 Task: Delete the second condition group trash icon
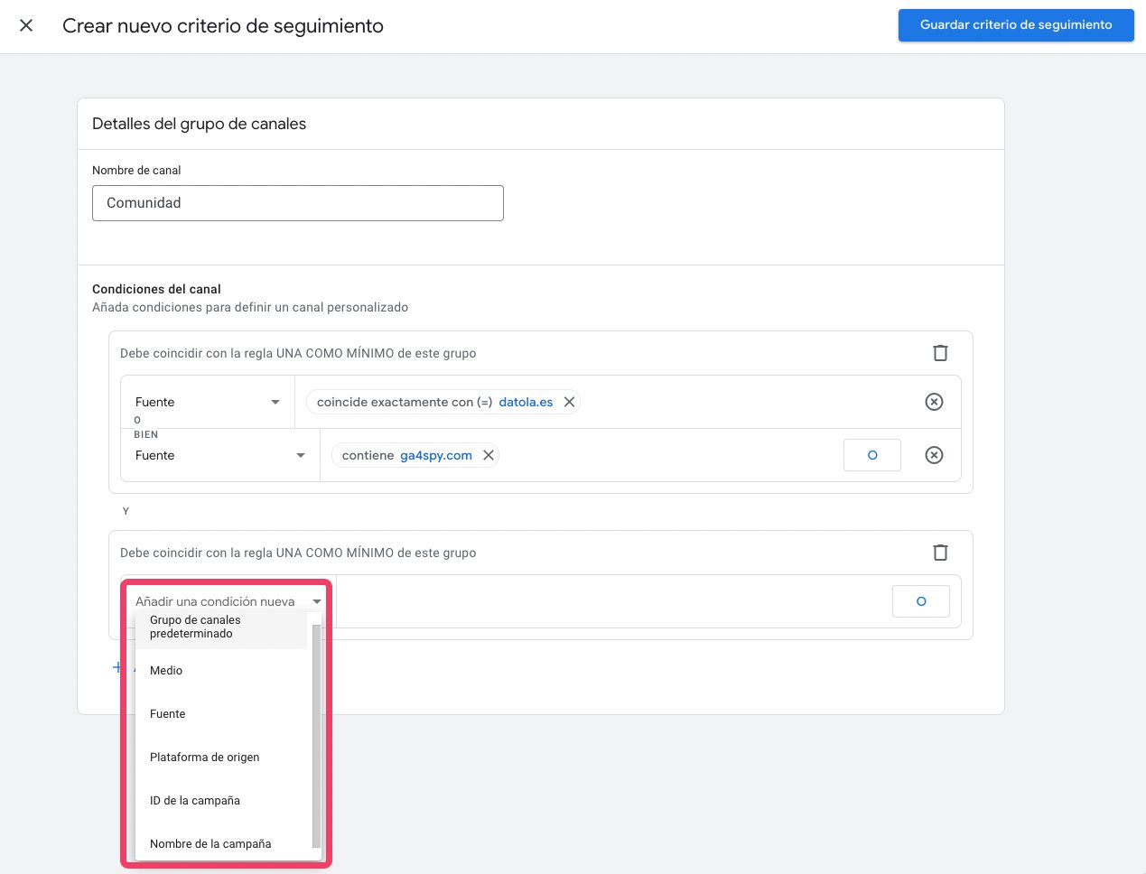[x=940, y=553]
